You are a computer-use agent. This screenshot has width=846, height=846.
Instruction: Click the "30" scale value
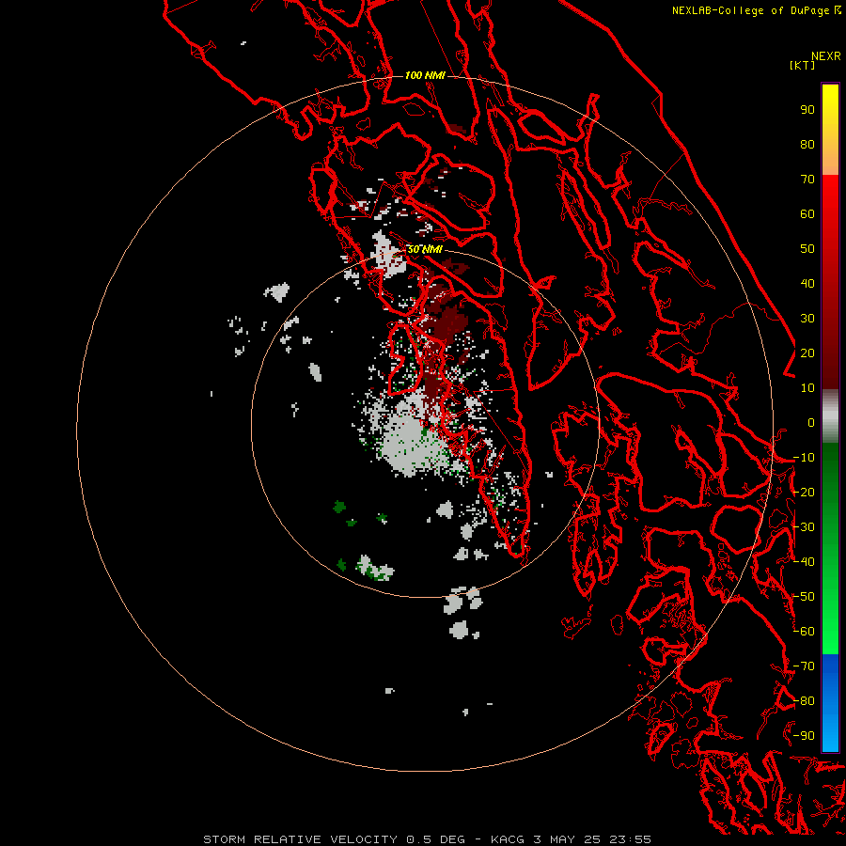point(807,319)
